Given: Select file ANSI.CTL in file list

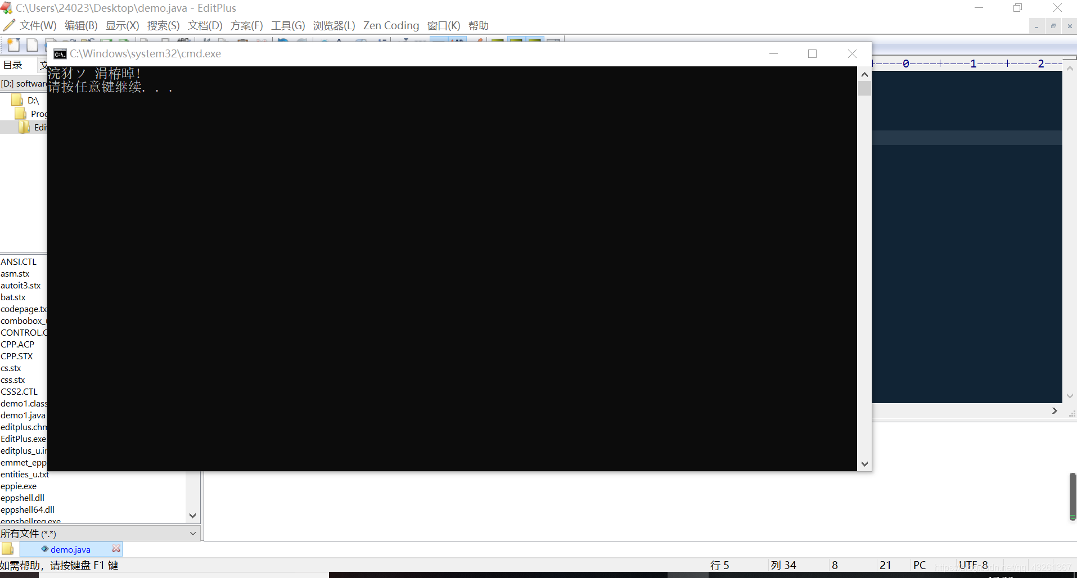Looking at the screenshot, I should click(19, 261).
